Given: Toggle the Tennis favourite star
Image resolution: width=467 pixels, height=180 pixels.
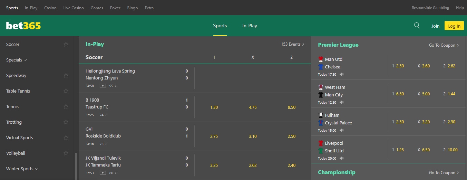Looking at the screenshot, I should pyautogui.click(x=66, y=106).
